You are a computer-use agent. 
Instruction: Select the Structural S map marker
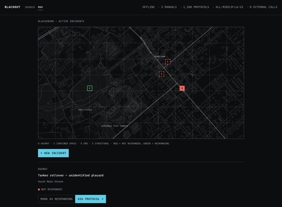[162, 74]
